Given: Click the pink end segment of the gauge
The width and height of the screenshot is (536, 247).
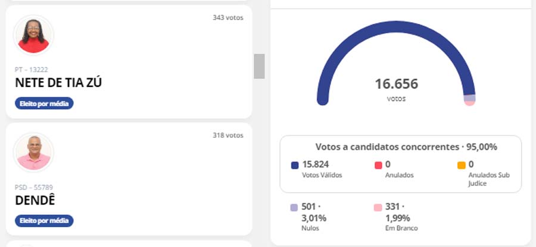Looking at the screenshot, I should (x=469, y=103).
